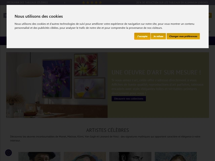The height and width of the screenshot is (161, 215).
Task: Open the dark monochrome man portrait thumbnail
Action: 130,156
